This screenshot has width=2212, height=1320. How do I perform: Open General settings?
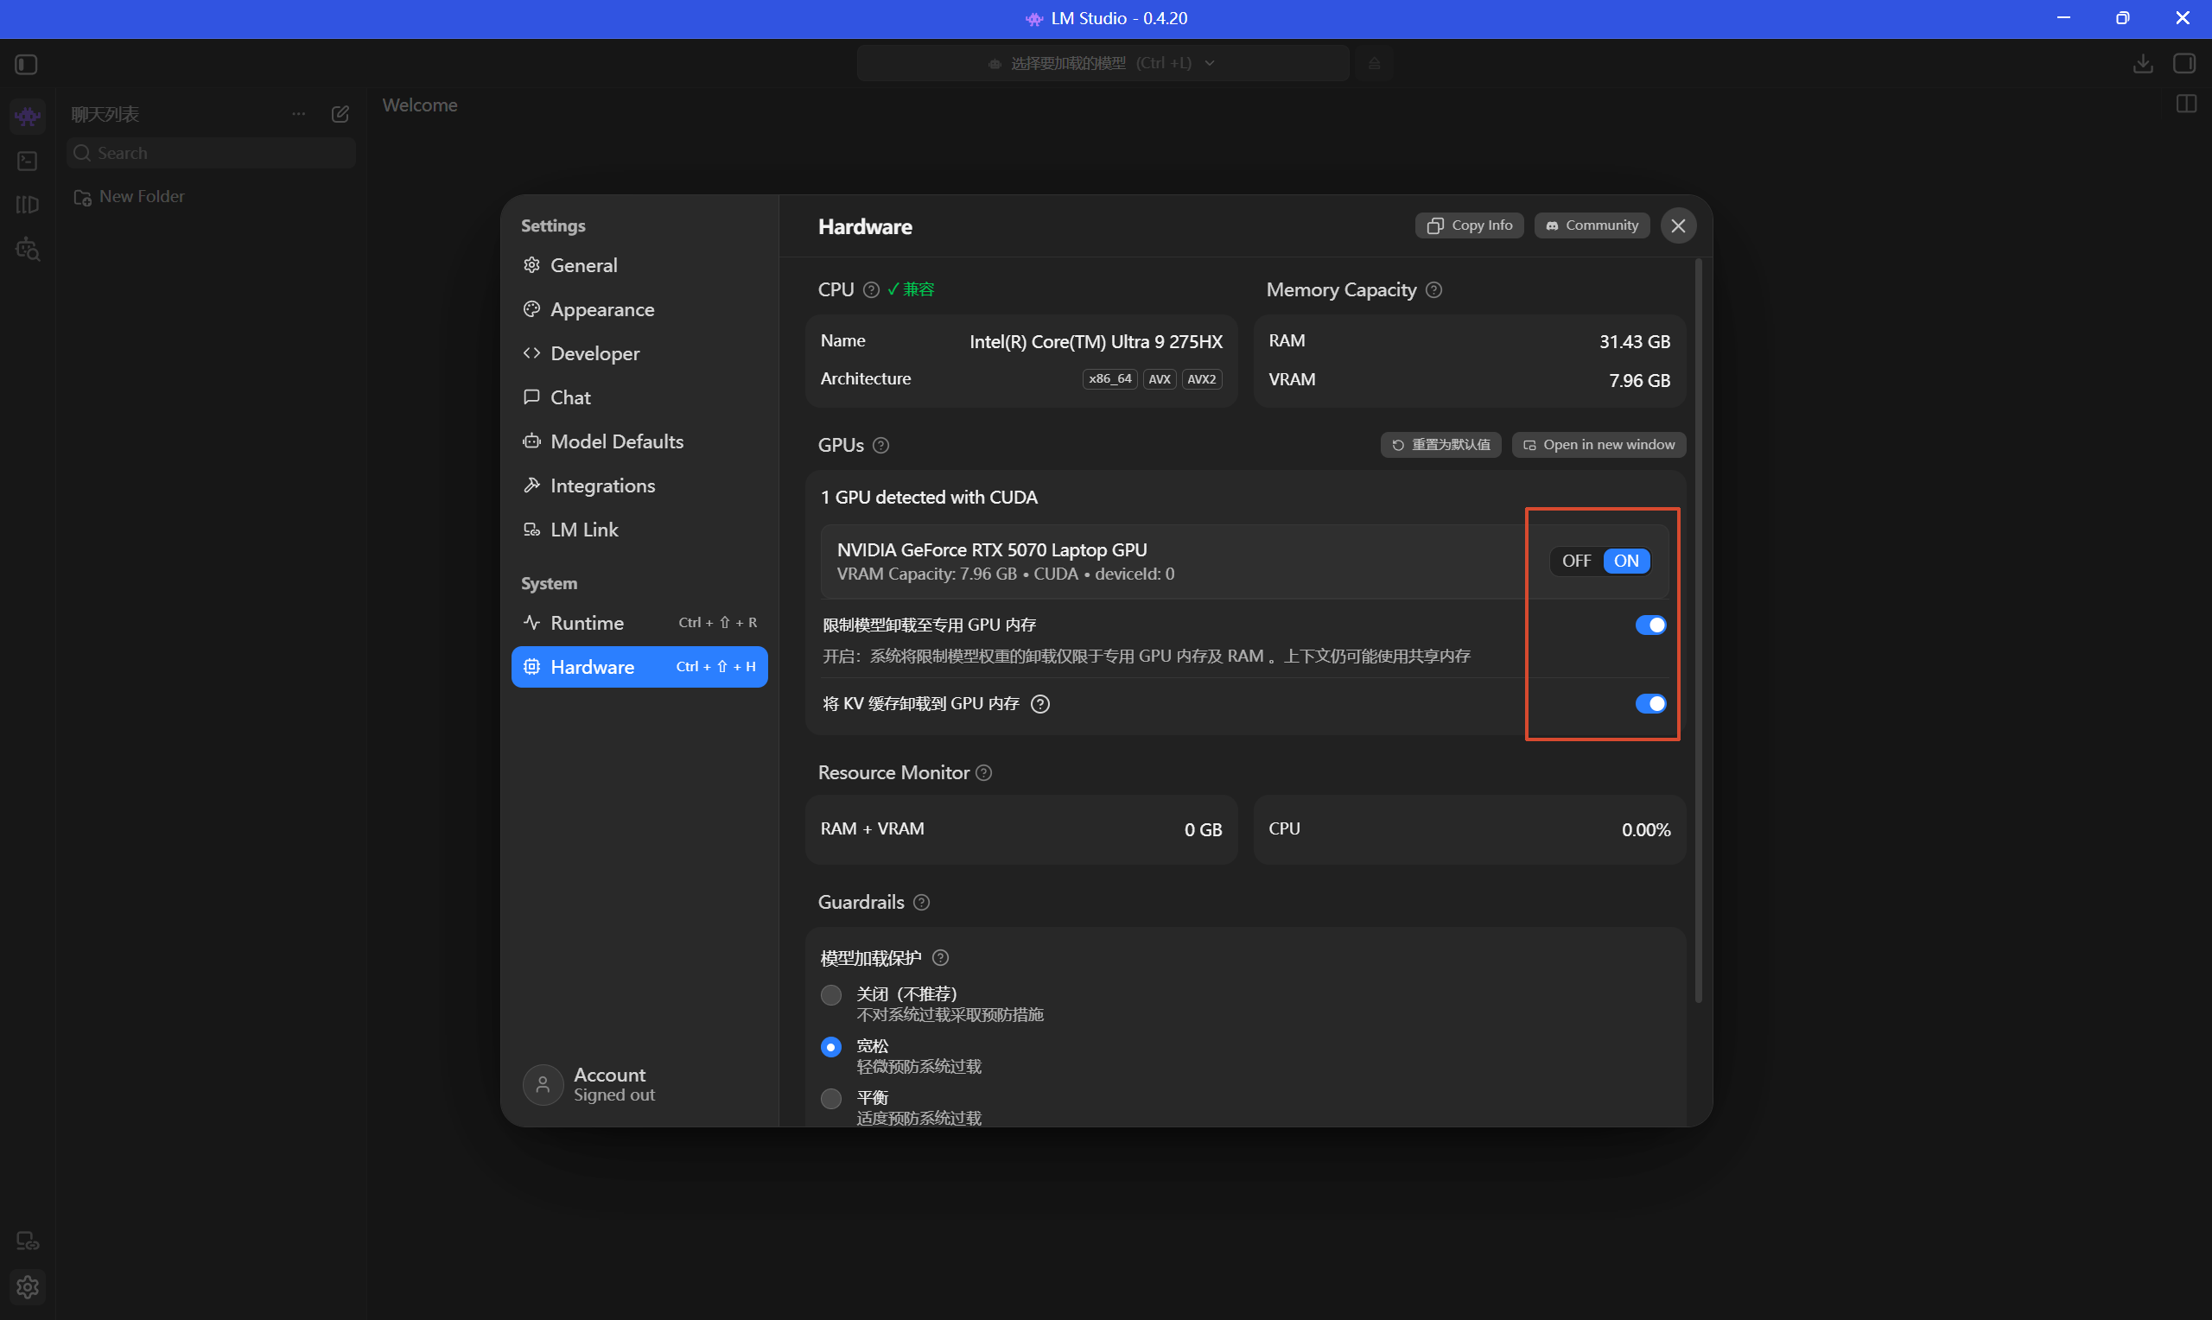(x=639, y=265)
